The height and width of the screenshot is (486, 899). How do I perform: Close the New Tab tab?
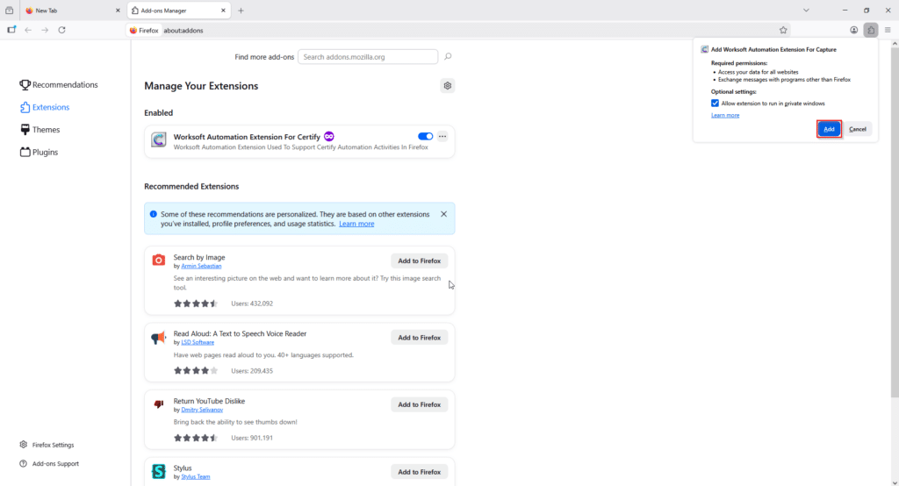tap(118, 11)
